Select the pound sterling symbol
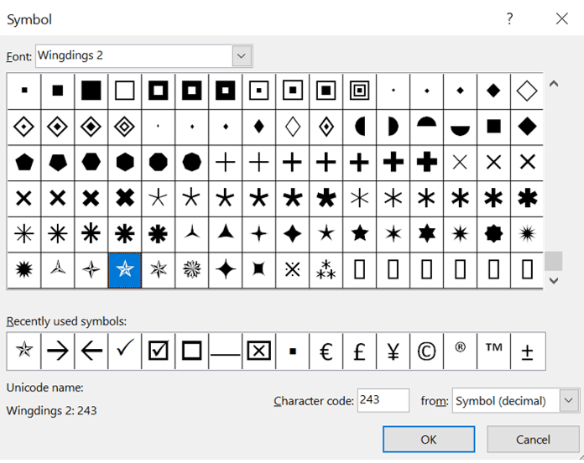The height and width of the screenshot is (463, 584). click(360, 351)
